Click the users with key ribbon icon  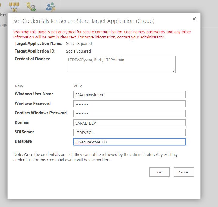coord(51,7)
